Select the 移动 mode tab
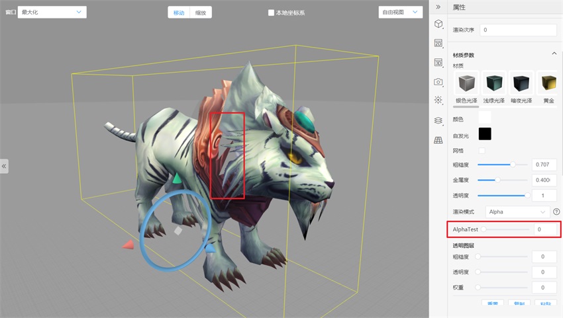Screen dimensions: 563x318 pyautogui.click(x=179, y=13)
